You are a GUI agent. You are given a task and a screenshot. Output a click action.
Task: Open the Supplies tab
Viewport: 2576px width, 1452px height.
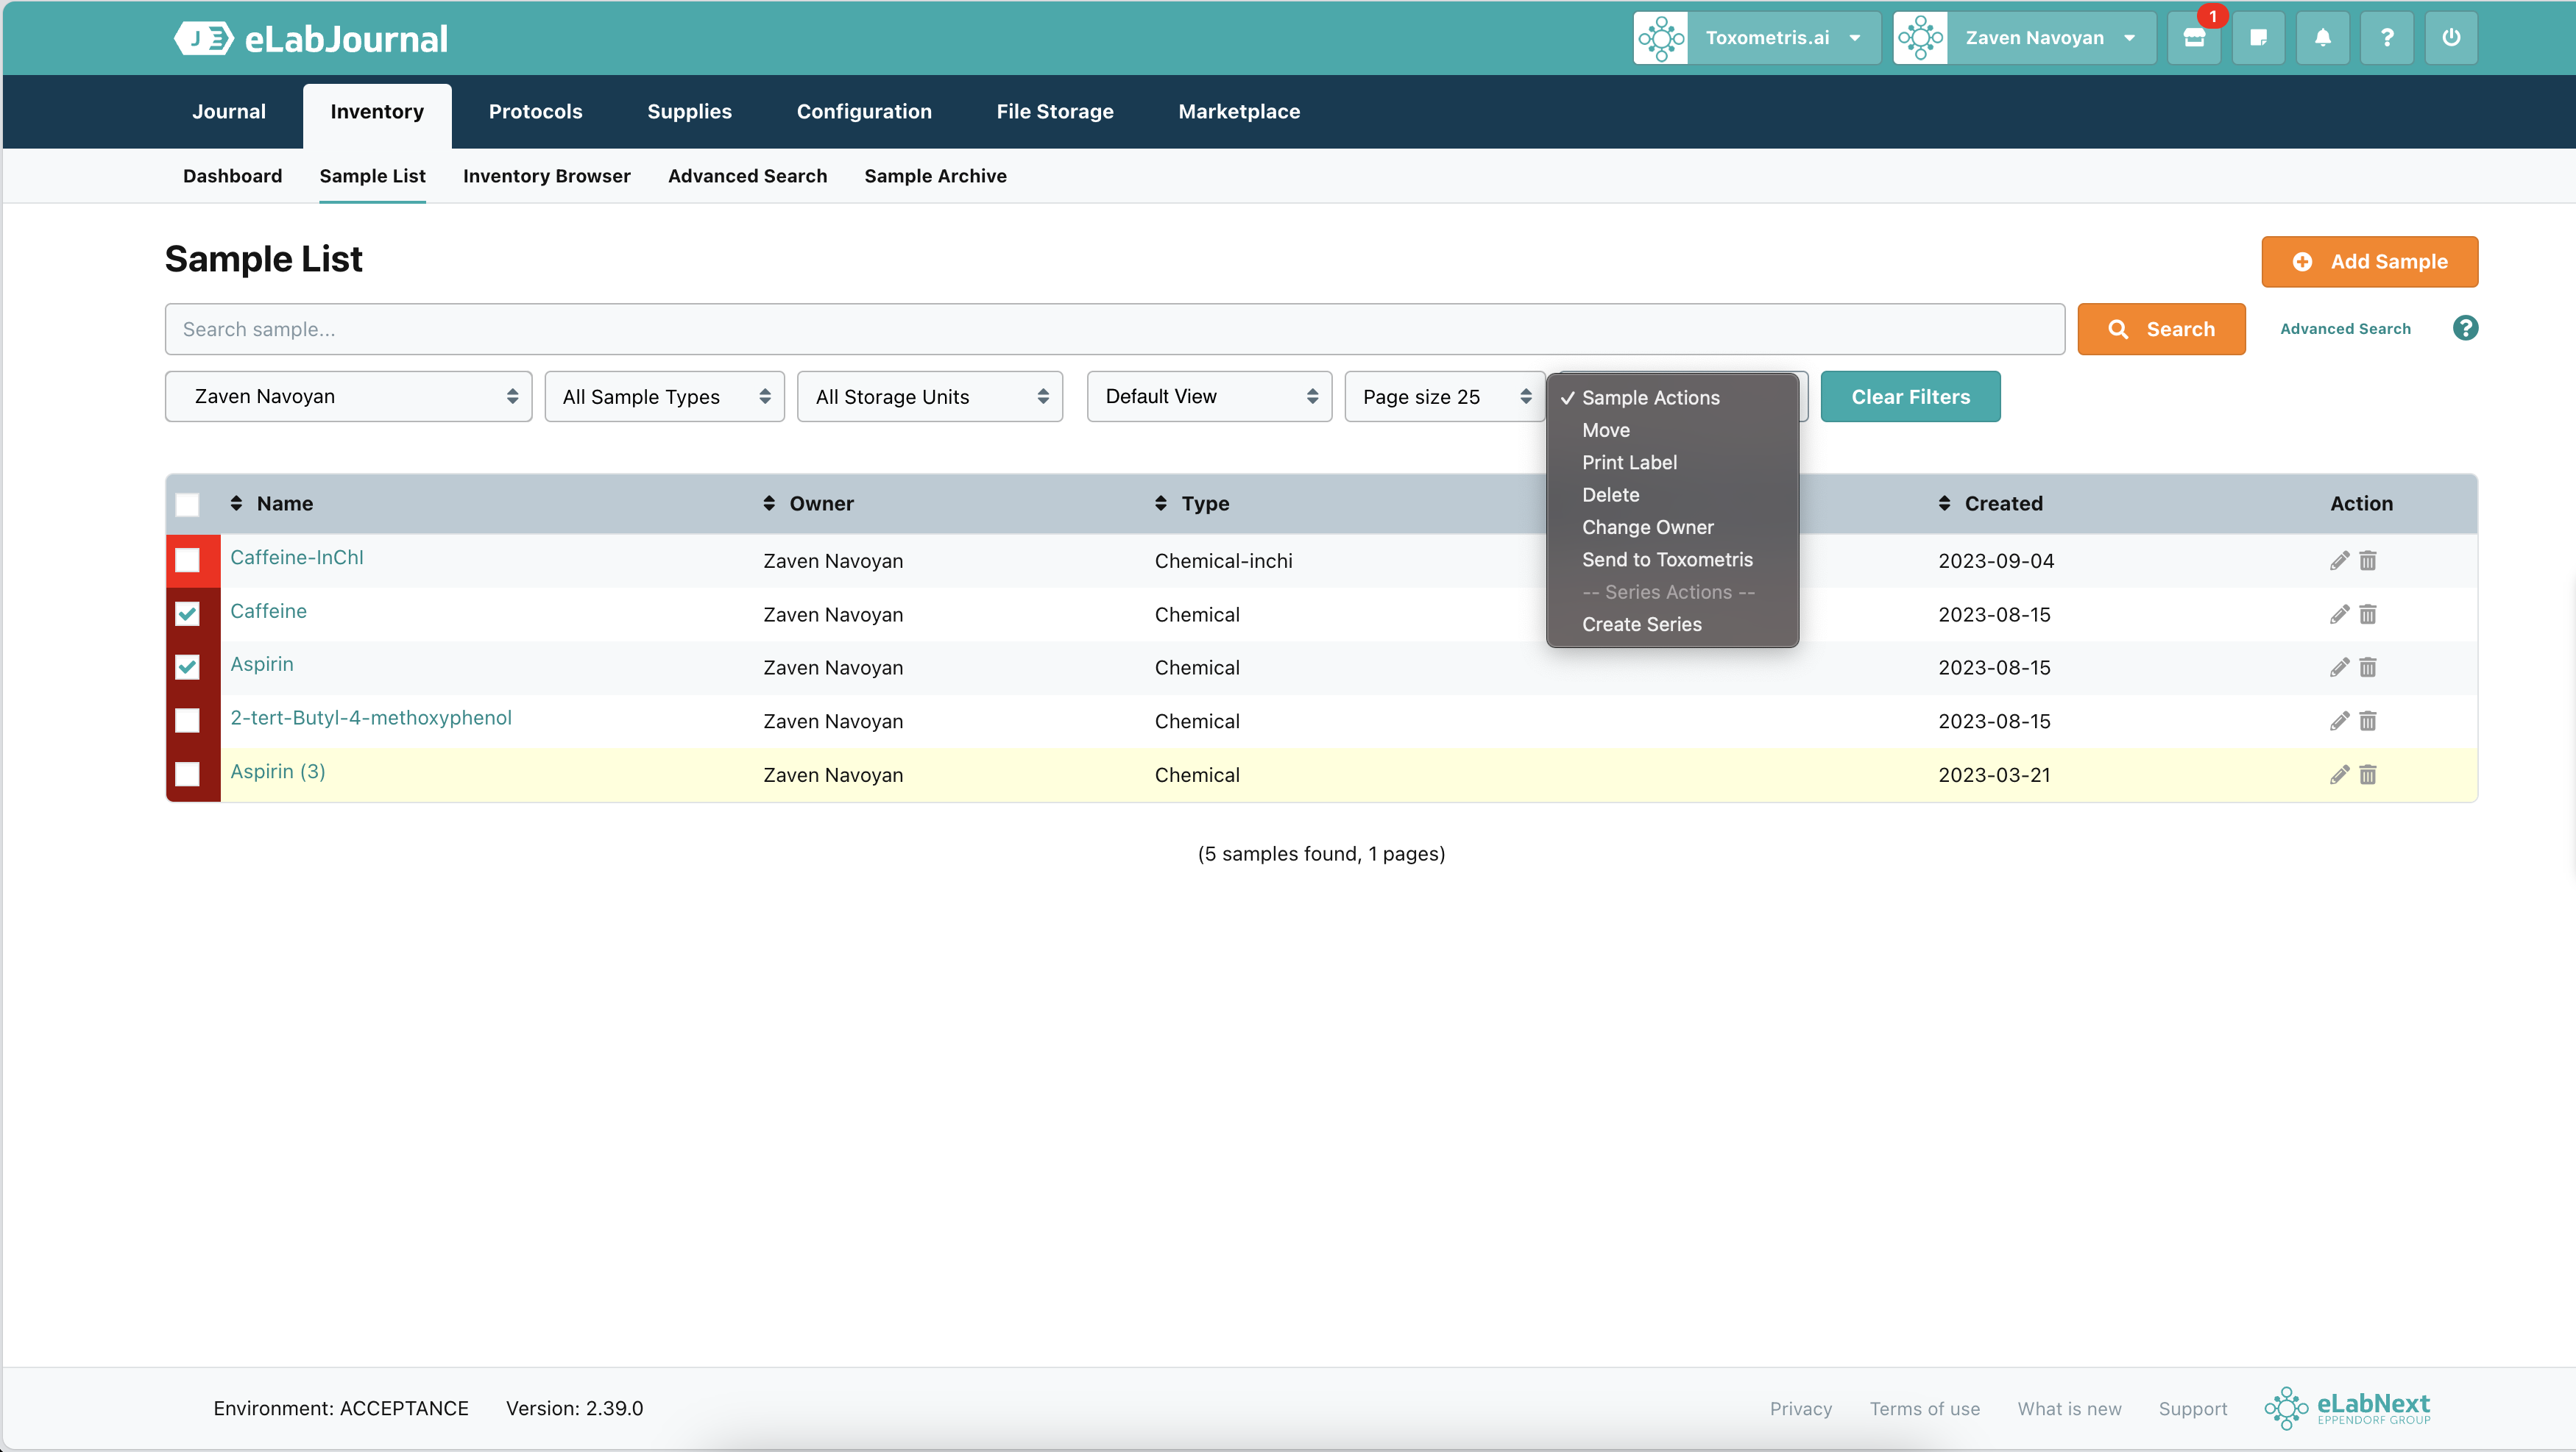(x=689, y=112)
